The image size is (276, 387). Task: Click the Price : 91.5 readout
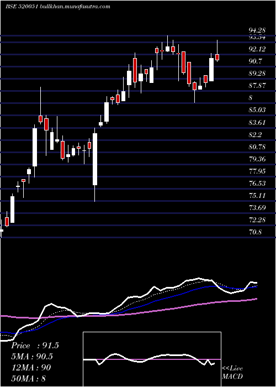point(35,346)
